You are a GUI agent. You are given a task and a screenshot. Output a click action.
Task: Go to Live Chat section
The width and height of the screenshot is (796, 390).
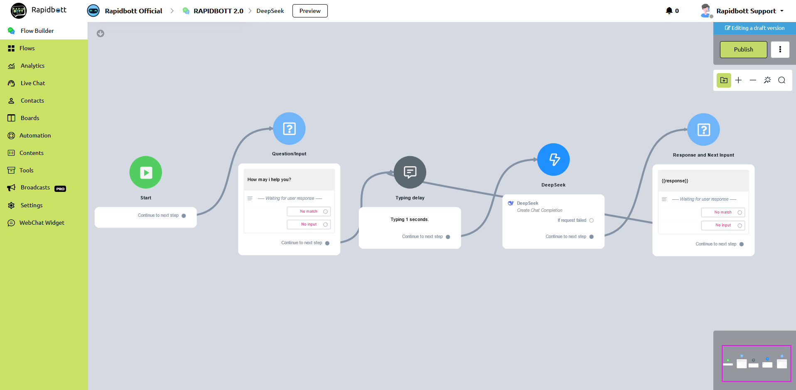pos(33,83)
